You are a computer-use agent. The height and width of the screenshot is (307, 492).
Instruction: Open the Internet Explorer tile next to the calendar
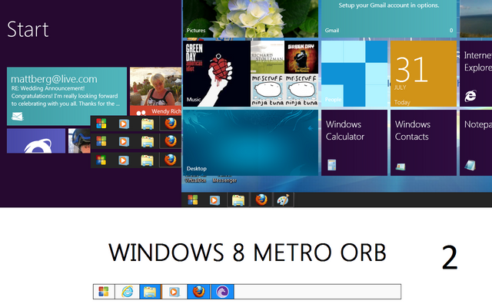coord(476,74)
